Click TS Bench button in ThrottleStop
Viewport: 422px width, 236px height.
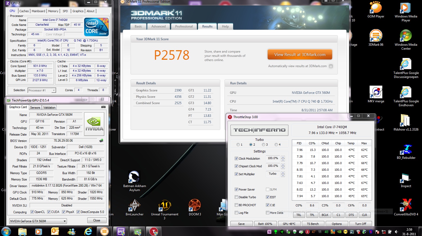313,224
